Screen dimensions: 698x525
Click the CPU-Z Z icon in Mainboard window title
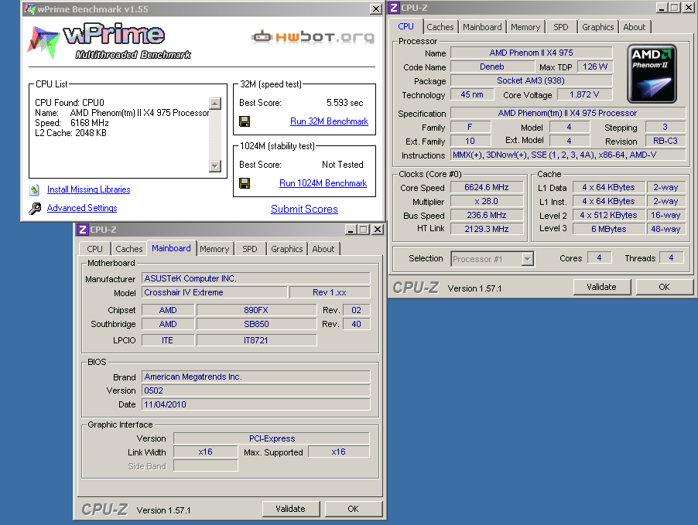[82, 230]
